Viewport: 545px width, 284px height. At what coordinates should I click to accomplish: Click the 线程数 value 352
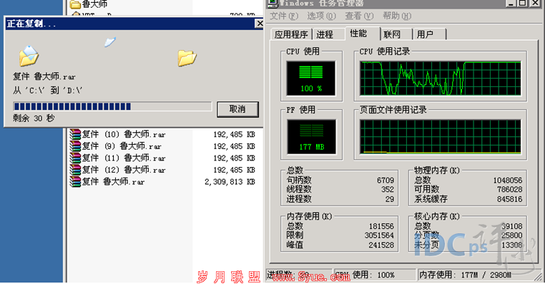pos(387,189)
